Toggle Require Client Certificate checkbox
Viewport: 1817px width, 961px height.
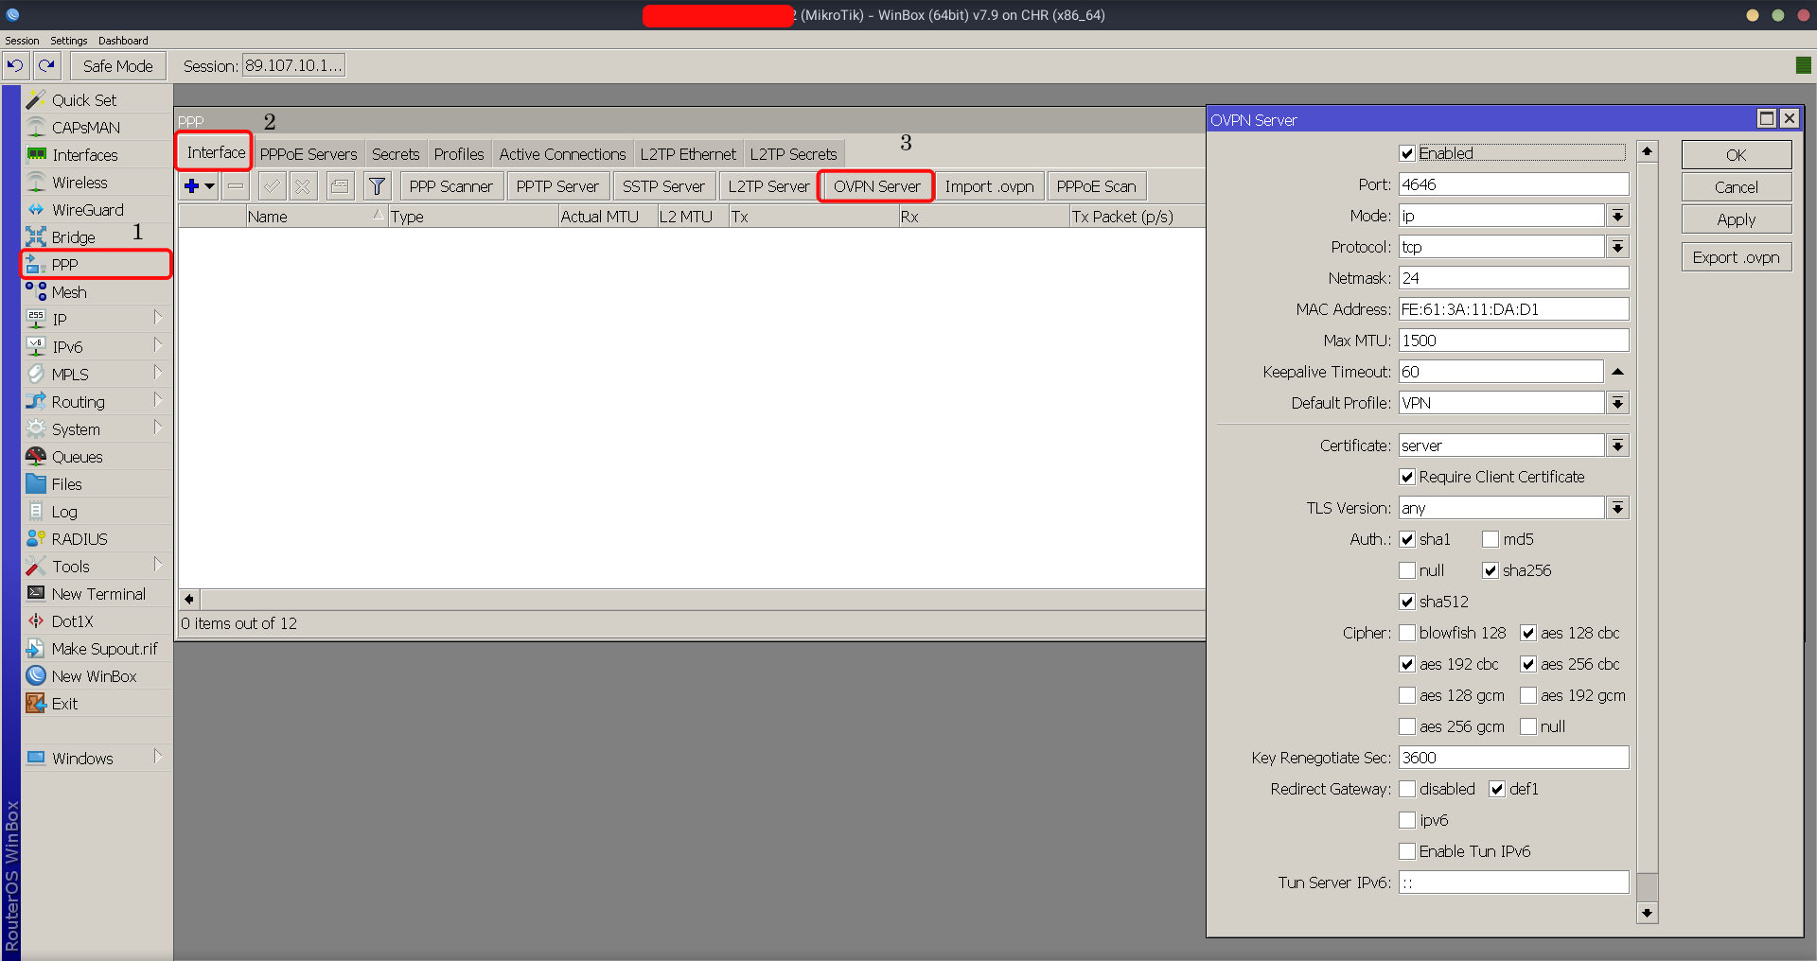(x=1407, y=477)
